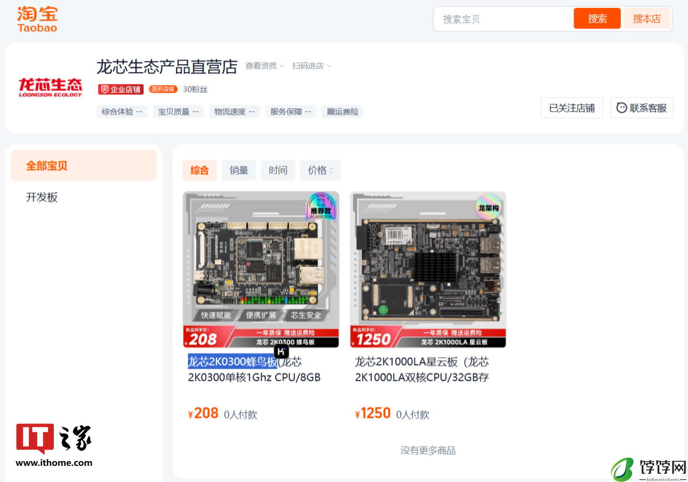
Task: Click the ¥1250 price text
Action: [373, 413]
